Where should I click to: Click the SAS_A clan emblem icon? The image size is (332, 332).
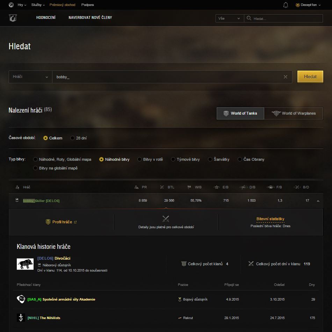[x=21, y=299]
